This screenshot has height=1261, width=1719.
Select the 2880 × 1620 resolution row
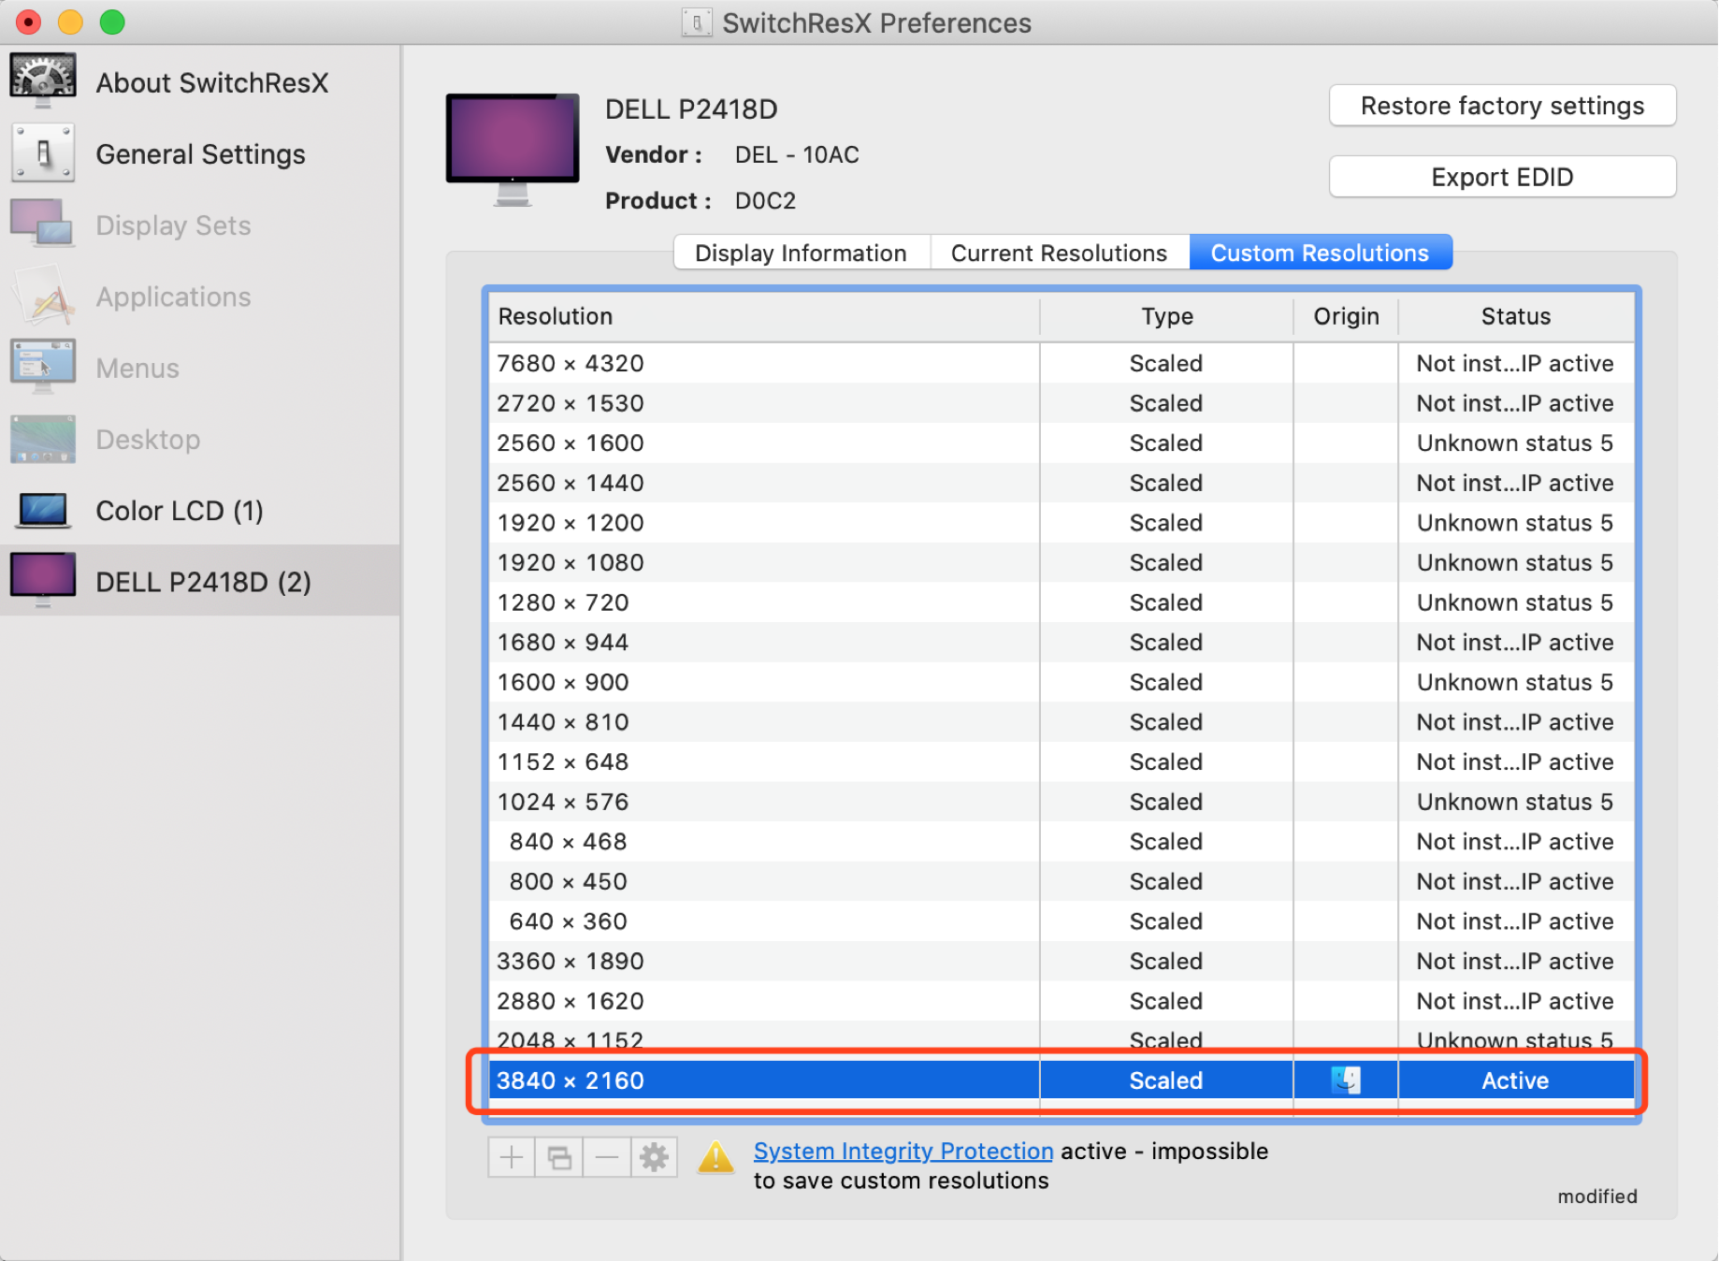pos(1062,1001)
